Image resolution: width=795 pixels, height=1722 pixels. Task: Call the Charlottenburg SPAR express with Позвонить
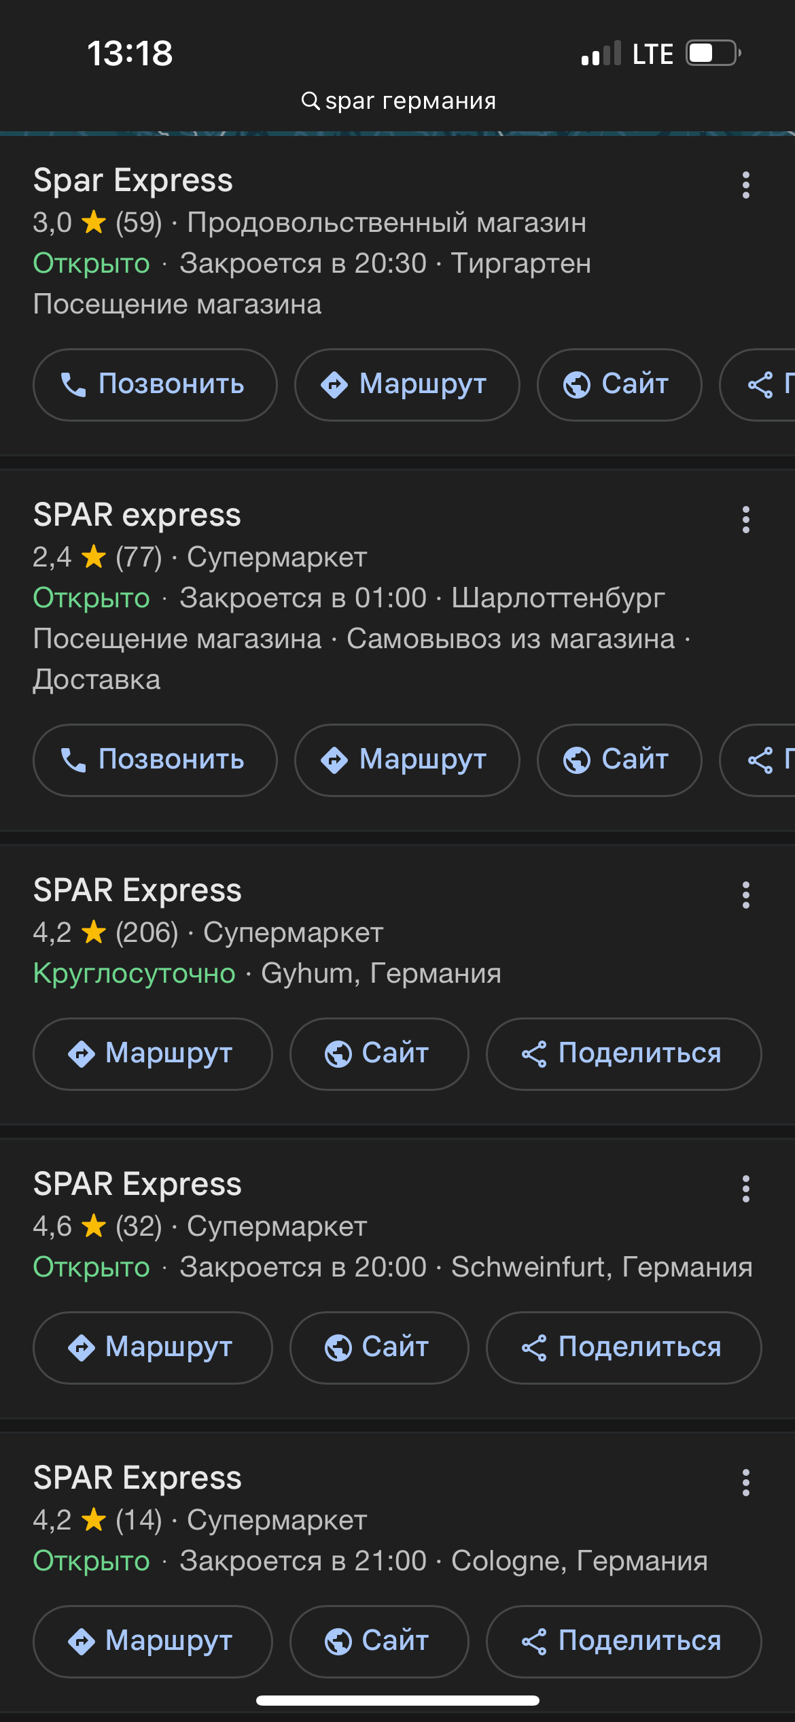pos(155,760)
